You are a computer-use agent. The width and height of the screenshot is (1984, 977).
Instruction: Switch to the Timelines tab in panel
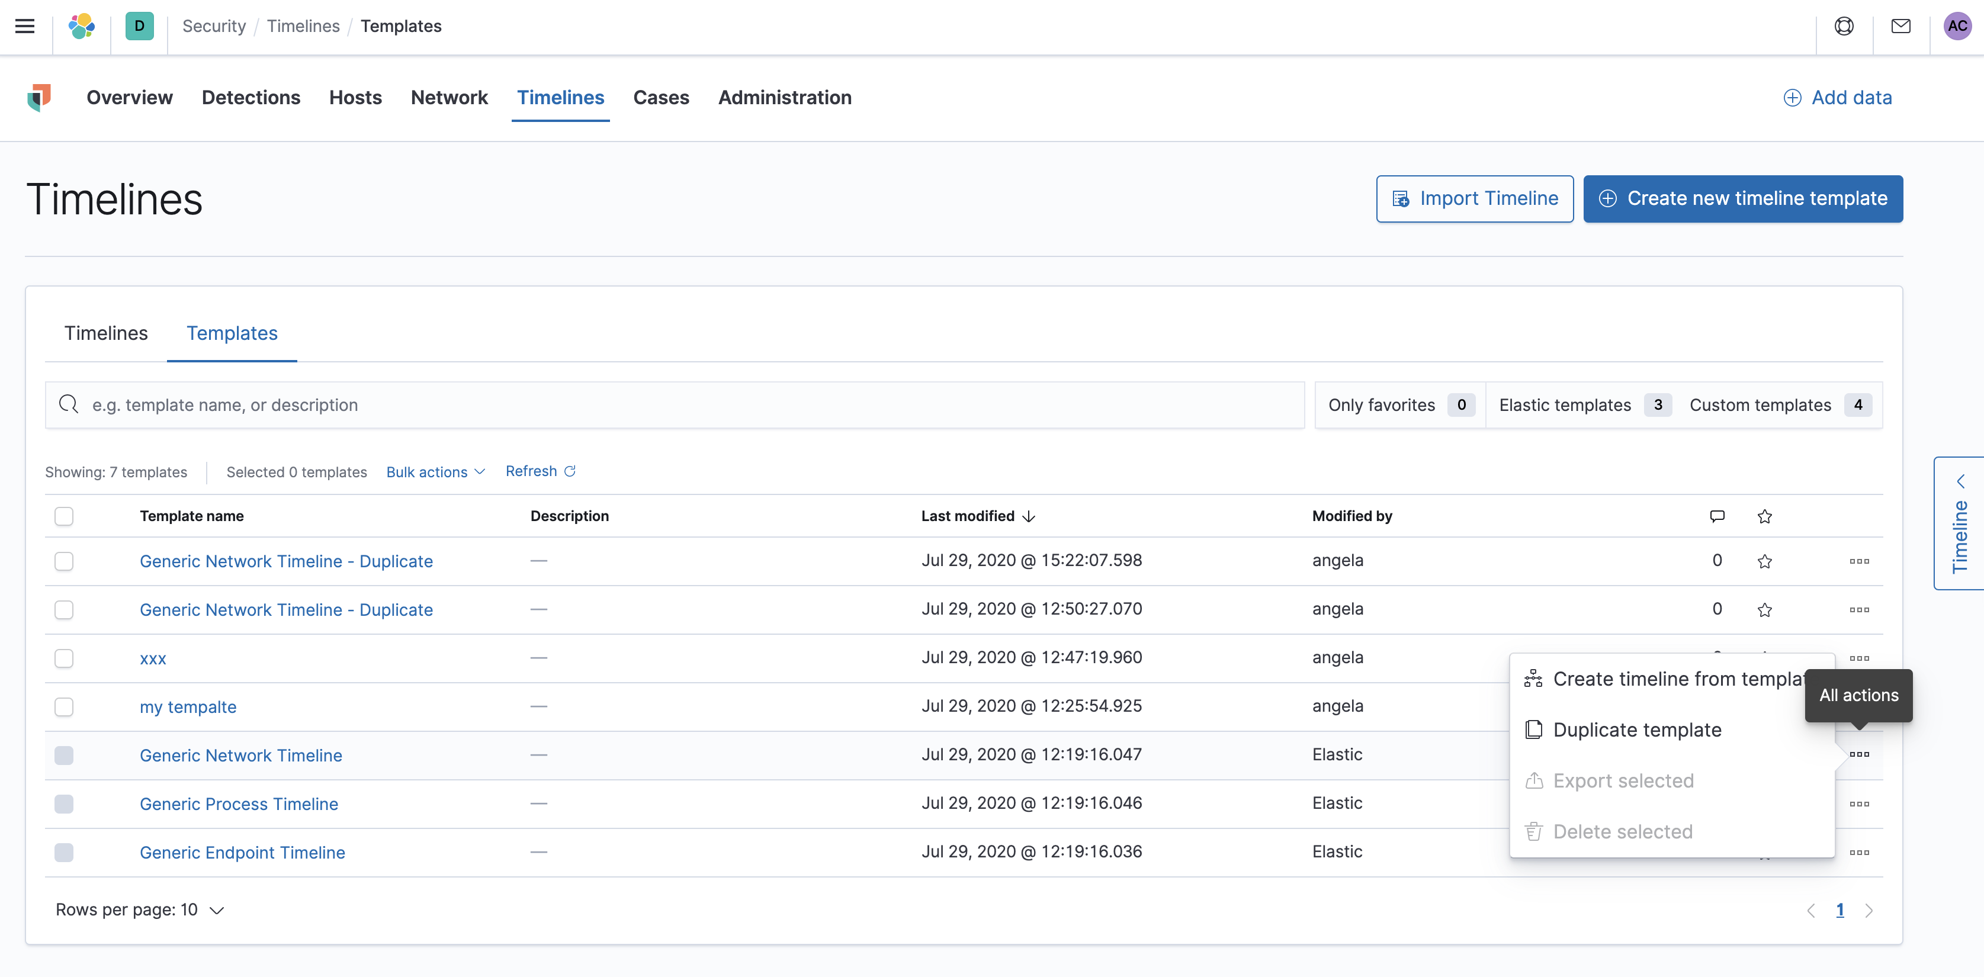click(105, 333)
